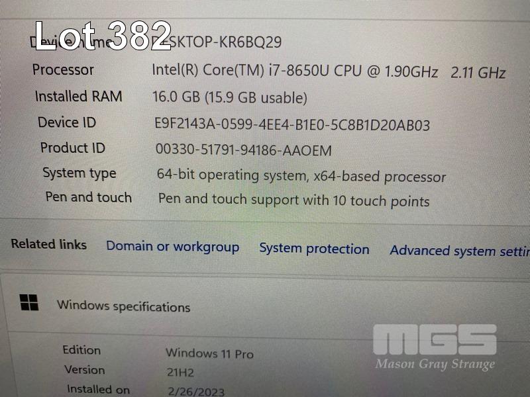Select the Device ID value E9F2143A
The width and height of the screenshot is (530, 397).
click(x=292, y=124)
